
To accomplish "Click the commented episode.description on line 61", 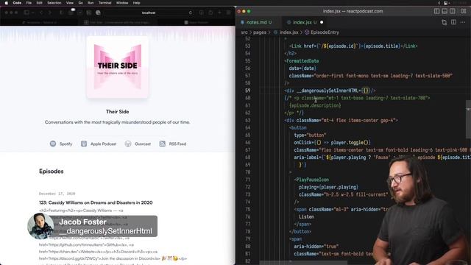I will 315,105.
